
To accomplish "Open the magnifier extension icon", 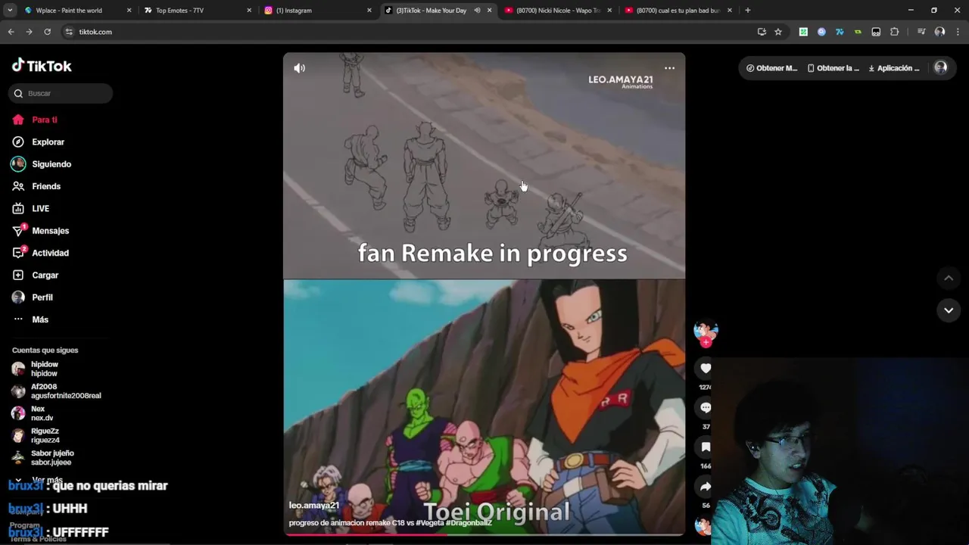I will click(x=821, y=32).
